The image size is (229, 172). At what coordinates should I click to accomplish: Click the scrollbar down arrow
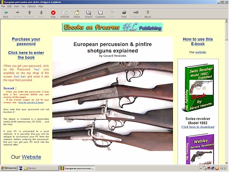227,163
